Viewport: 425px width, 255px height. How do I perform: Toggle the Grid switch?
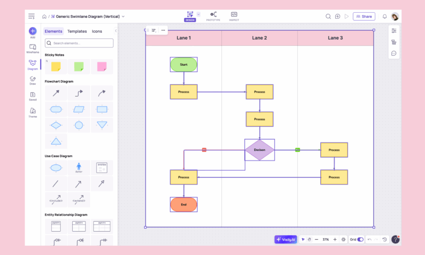(x=360, y=240)
